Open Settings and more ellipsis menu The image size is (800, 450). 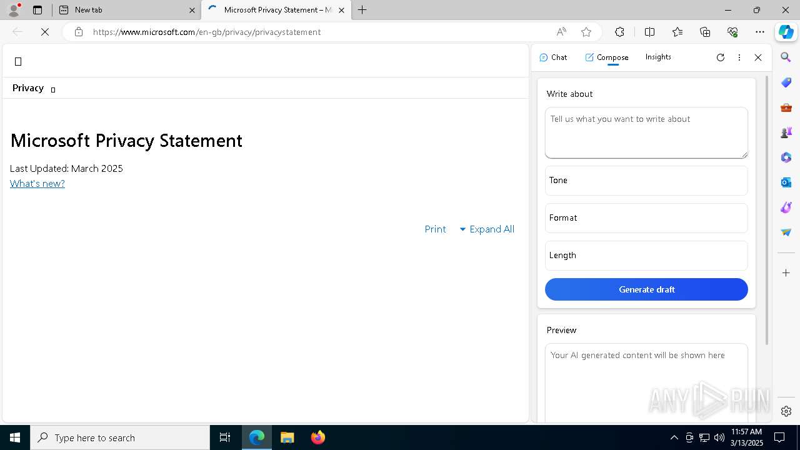point(760,32)
